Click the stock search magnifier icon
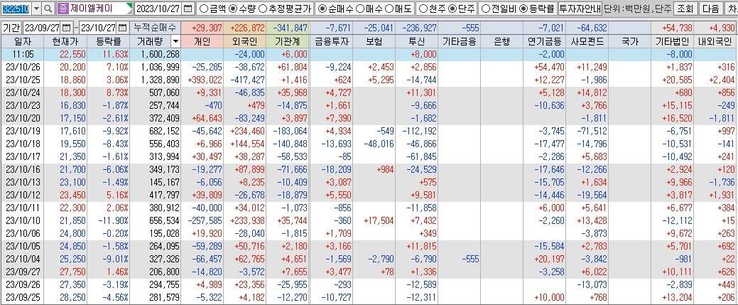The height and width of the screenshot is (305, 738). 48,9
